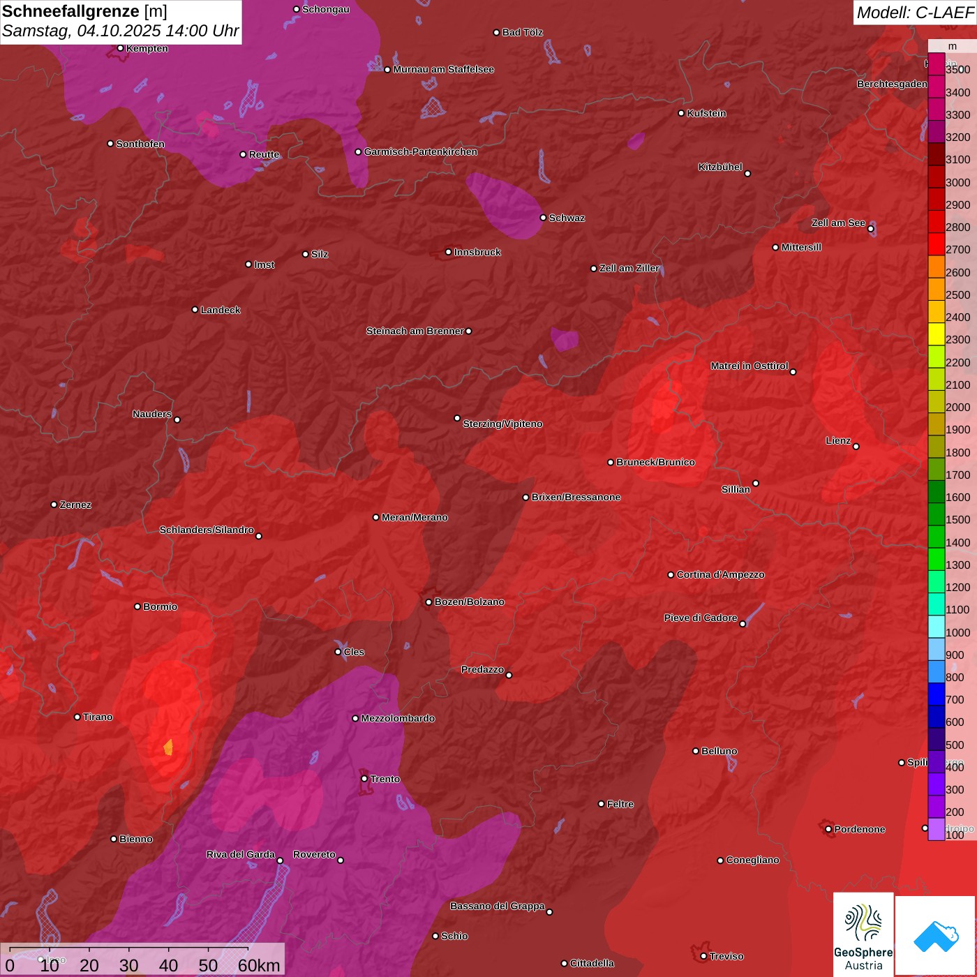The width and height of the screenshot is (977, 977).
Task: Click the 'Cortina d'Ampezzo' label
Action: tap(721, 574)
